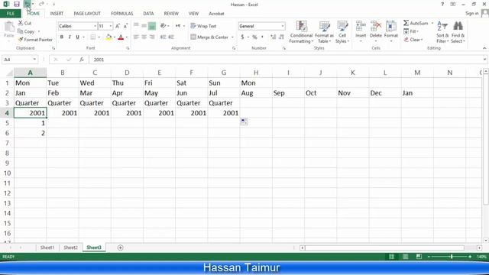Apply cell borders
This screenshot has height=275, width=489.
point(93,37)
